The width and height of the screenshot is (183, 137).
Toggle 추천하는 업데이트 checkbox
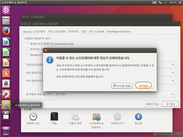point(28,49)
